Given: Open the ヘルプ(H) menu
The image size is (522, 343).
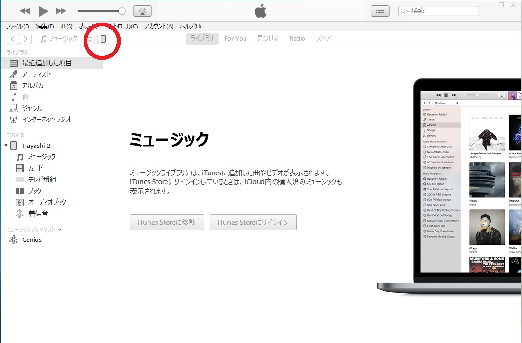Looking at the screenshot, I should coord(191,26).
